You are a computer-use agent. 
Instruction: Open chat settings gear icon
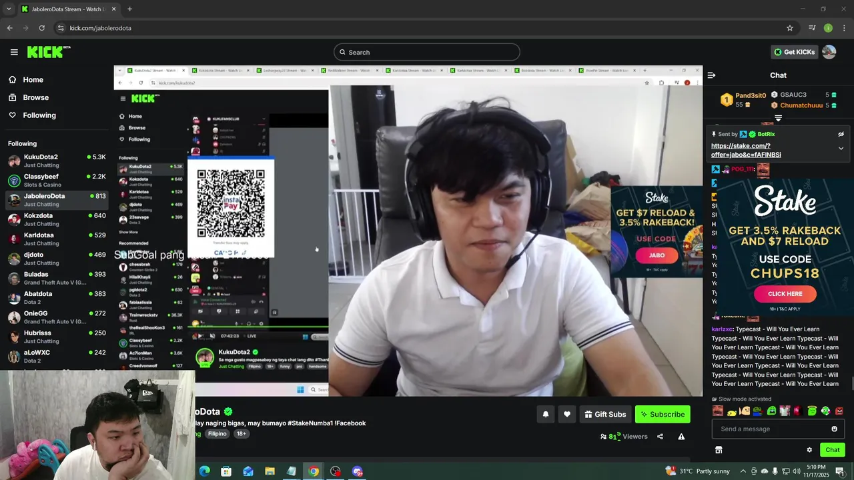click(809, 450)
